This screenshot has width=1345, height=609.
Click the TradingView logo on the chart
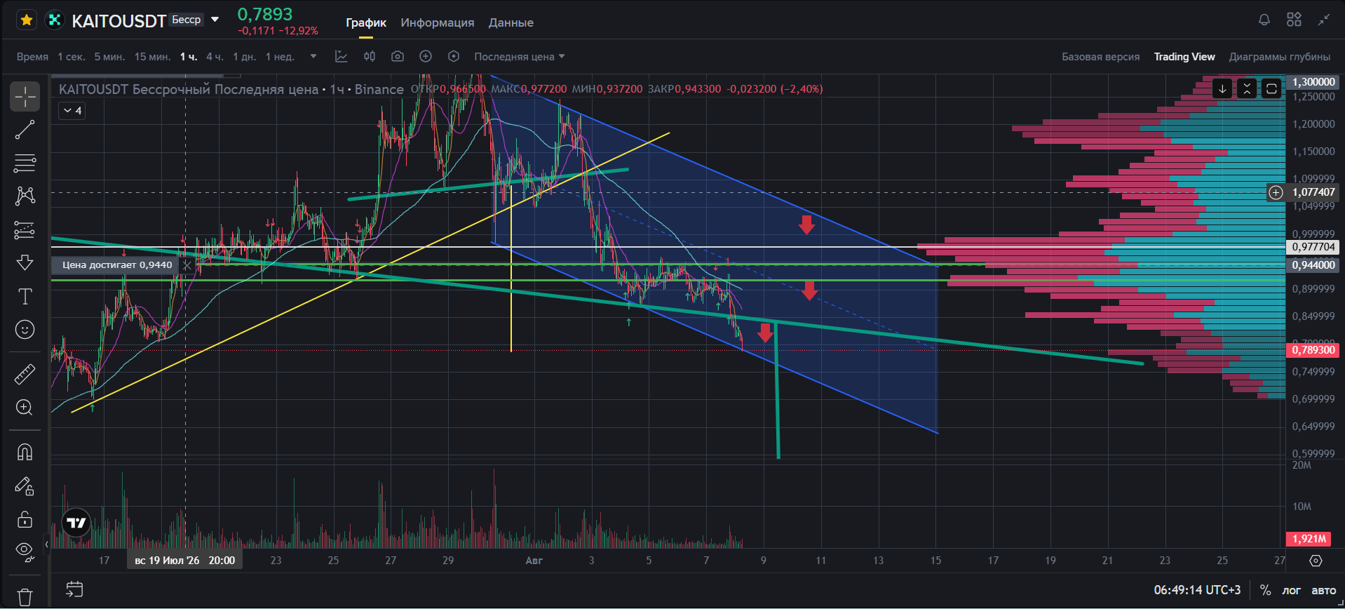pyautogui.click(x=76, y=523)
